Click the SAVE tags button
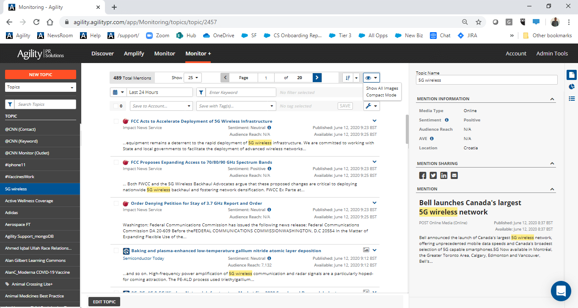This screenshot has width=578, height=308. tap(345, 106)
